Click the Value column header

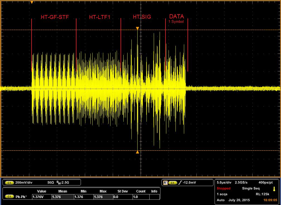pyautogui.click(x=42, y=191)
